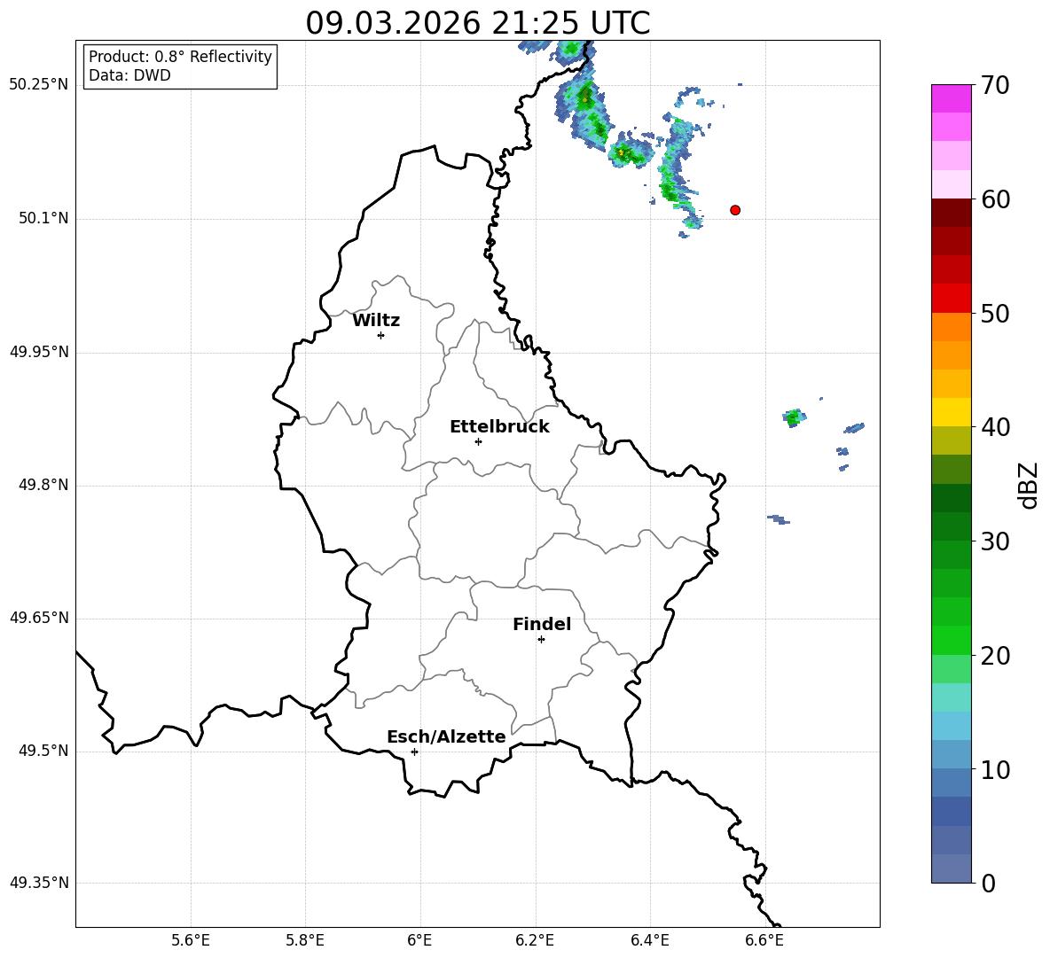Viewport: 1050px width, 958px height.
Task: Click the 0 dBZ colorbar label
Action: (x=987, y=884)
